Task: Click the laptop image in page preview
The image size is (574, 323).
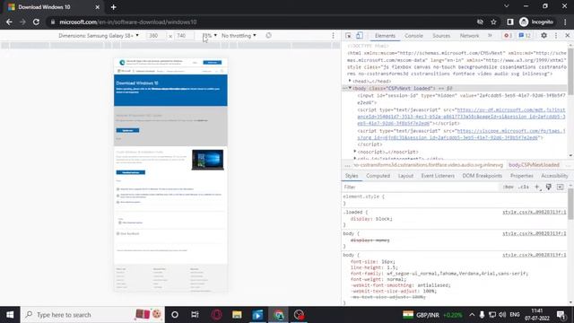Action: [207, 160]
